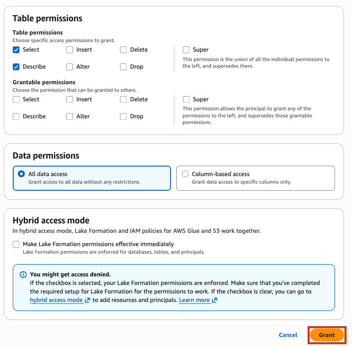Enable the Insert table permission
The width and height of the screenshot is (352, 346).
(70, 50)
